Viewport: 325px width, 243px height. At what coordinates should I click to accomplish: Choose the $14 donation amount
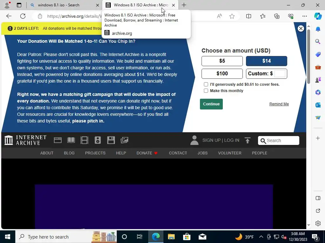pos(266,61)
